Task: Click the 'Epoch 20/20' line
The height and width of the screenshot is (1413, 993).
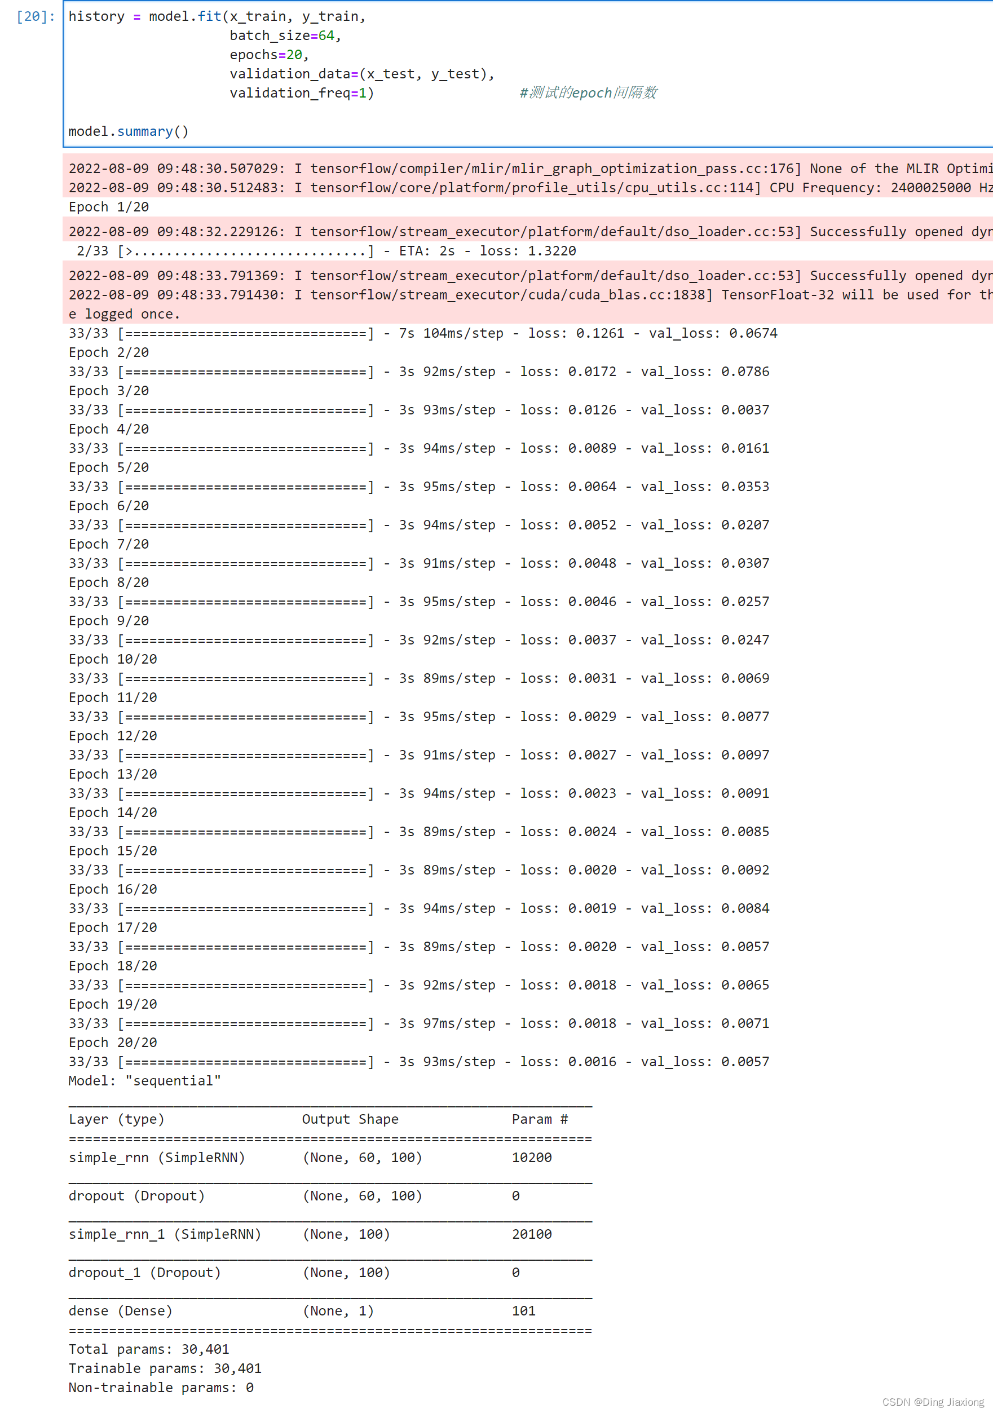Action: (x=113, y=1043)
